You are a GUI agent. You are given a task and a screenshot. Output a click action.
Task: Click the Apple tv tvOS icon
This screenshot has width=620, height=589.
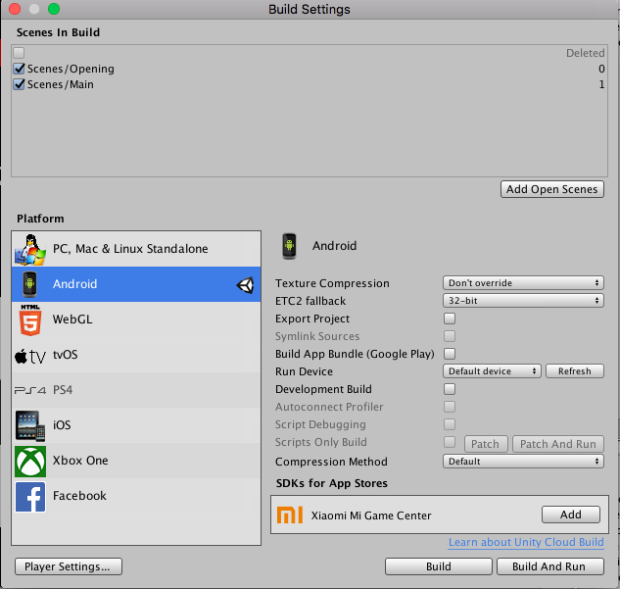30,357
